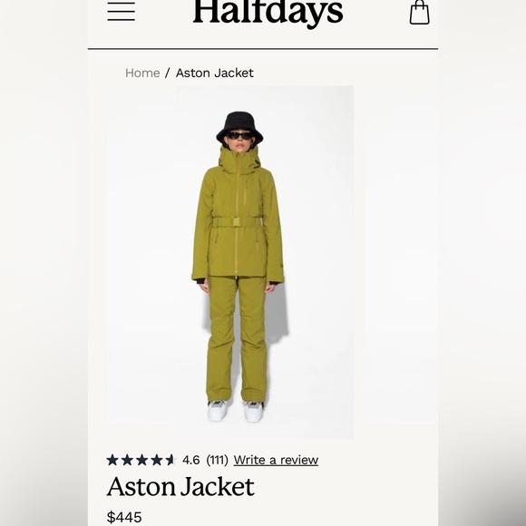Click the half-filled fifth star
The height and width of the screenshot is (526, 526).
pyautogui.click(x=170, y=460)
